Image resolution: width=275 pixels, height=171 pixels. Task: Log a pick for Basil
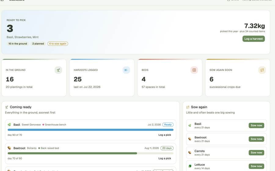[165, 135]
